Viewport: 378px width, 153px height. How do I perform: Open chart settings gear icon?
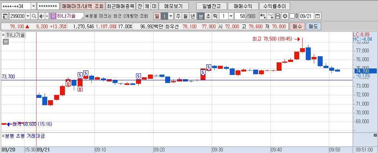(285, 16)
